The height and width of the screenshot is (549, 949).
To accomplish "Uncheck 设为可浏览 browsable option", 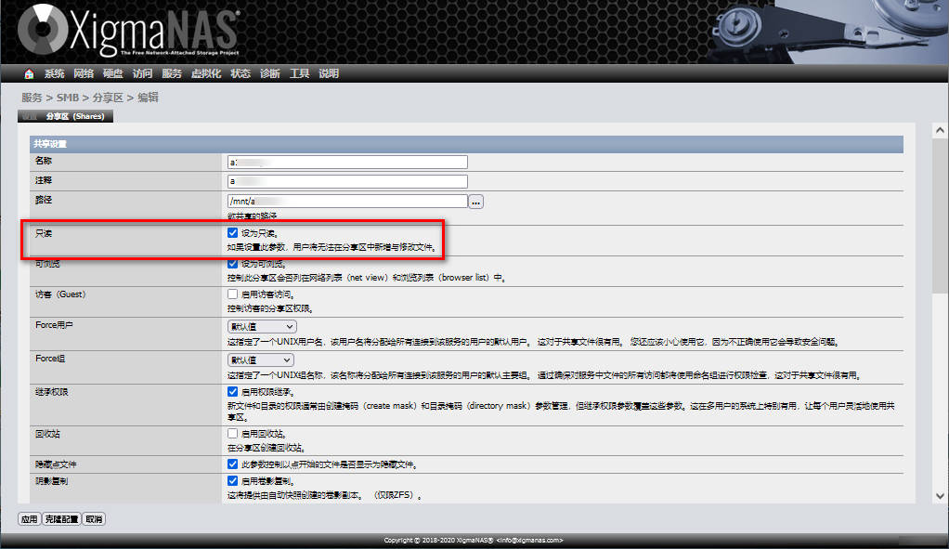I will pos(233,264).
